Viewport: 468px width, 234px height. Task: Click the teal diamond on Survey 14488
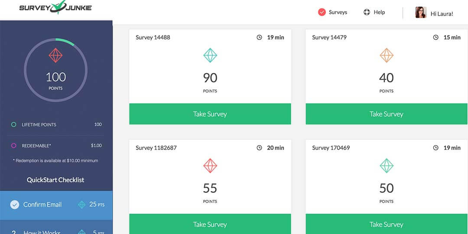[x=210, y=55]
